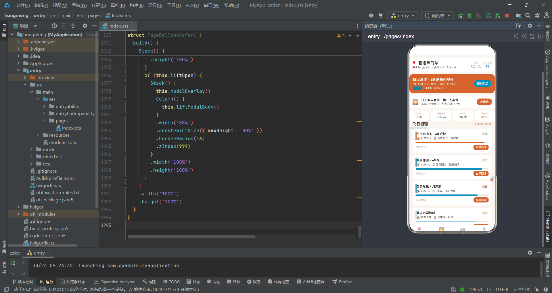
Task: Toggle the 项目 project side tool button
Action: point(4,31)
